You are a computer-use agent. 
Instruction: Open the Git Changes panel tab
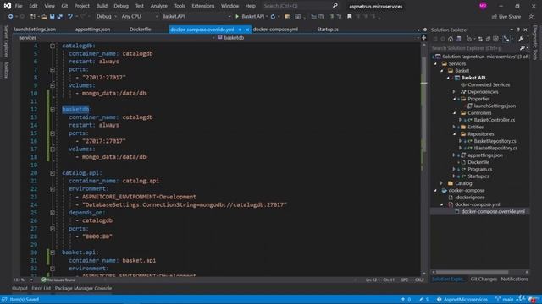[484, 280]
